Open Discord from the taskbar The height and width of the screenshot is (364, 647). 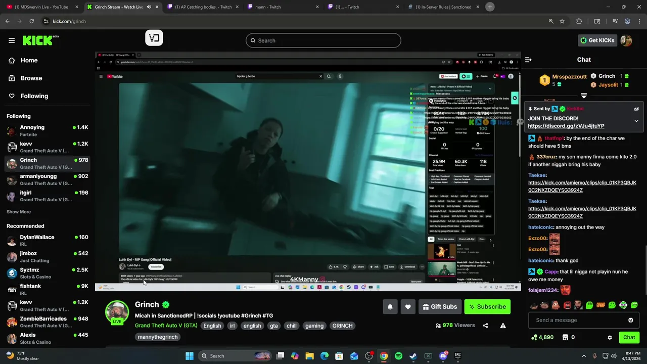pyautogui.click(x=443, y=356)
